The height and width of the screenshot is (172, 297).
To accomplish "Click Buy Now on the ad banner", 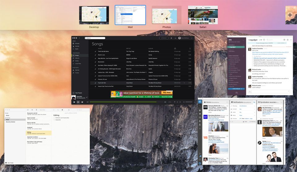I will point(167,92).
